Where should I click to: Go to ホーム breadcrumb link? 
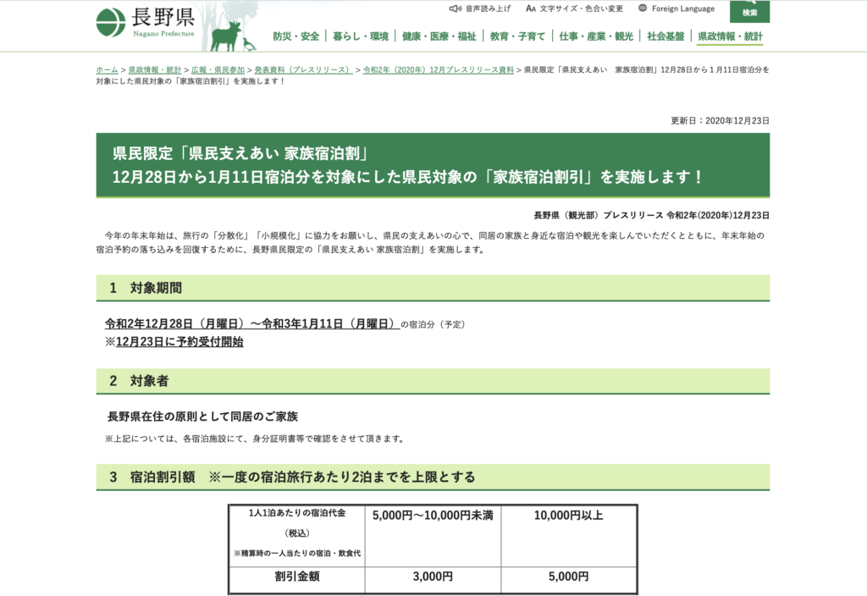click(107, 69)
